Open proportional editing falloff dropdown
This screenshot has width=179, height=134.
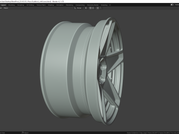point(101,8)
